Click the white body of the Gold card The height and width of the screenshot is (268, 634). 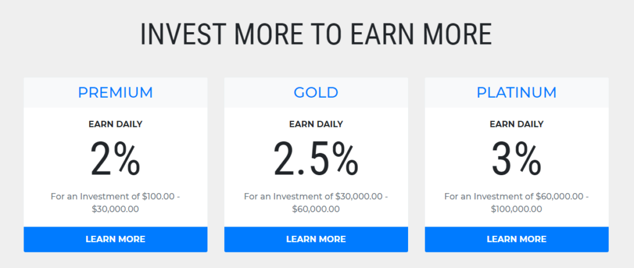(316, 167)
